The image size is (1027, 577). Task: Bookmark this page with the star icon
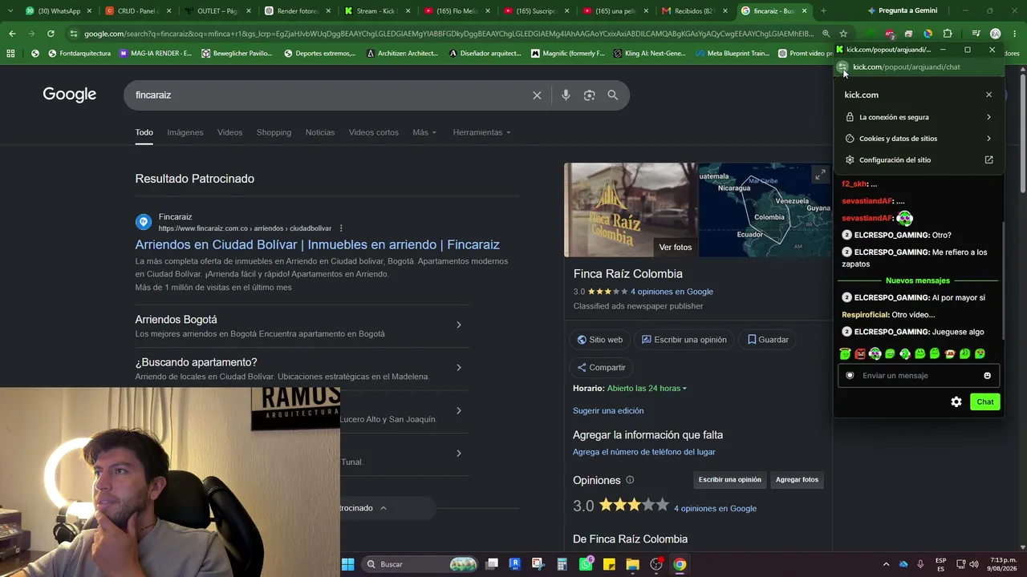pyautogui.click(x=843, y=34)
